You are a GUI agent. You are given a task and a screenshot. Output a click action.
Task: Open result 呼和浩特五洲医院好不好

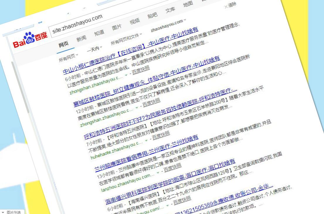pos(160,114)
